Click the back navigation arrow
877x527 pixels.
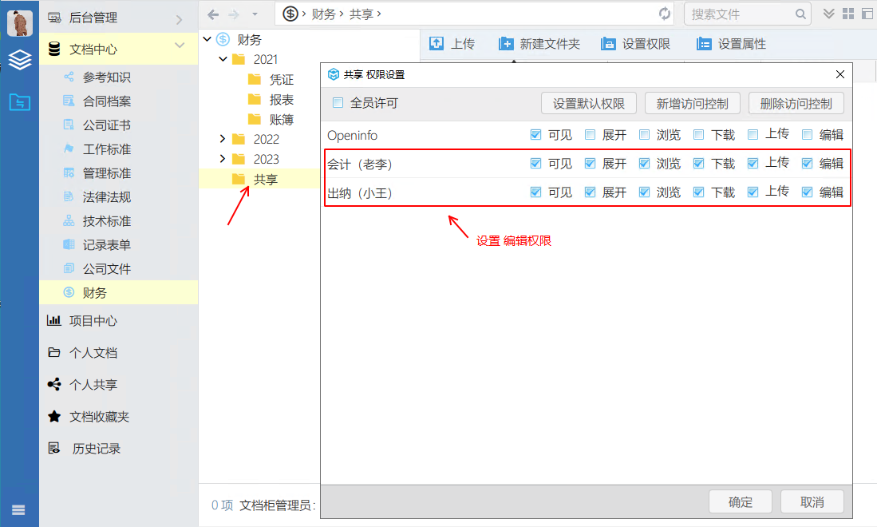(x=213, y=14)
